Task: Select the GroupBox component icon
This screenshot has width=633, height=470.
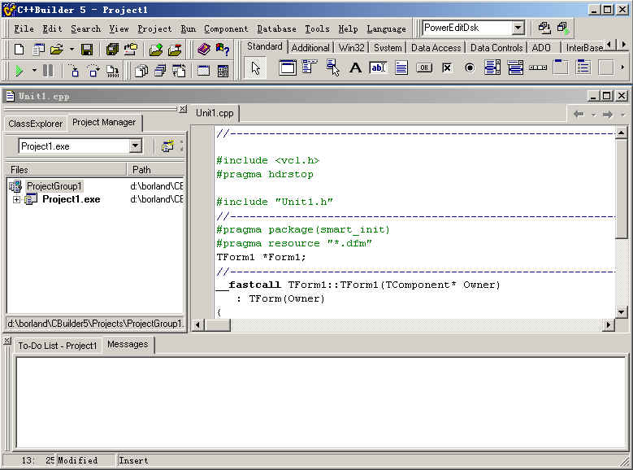Action: click(x=561, y=67)
